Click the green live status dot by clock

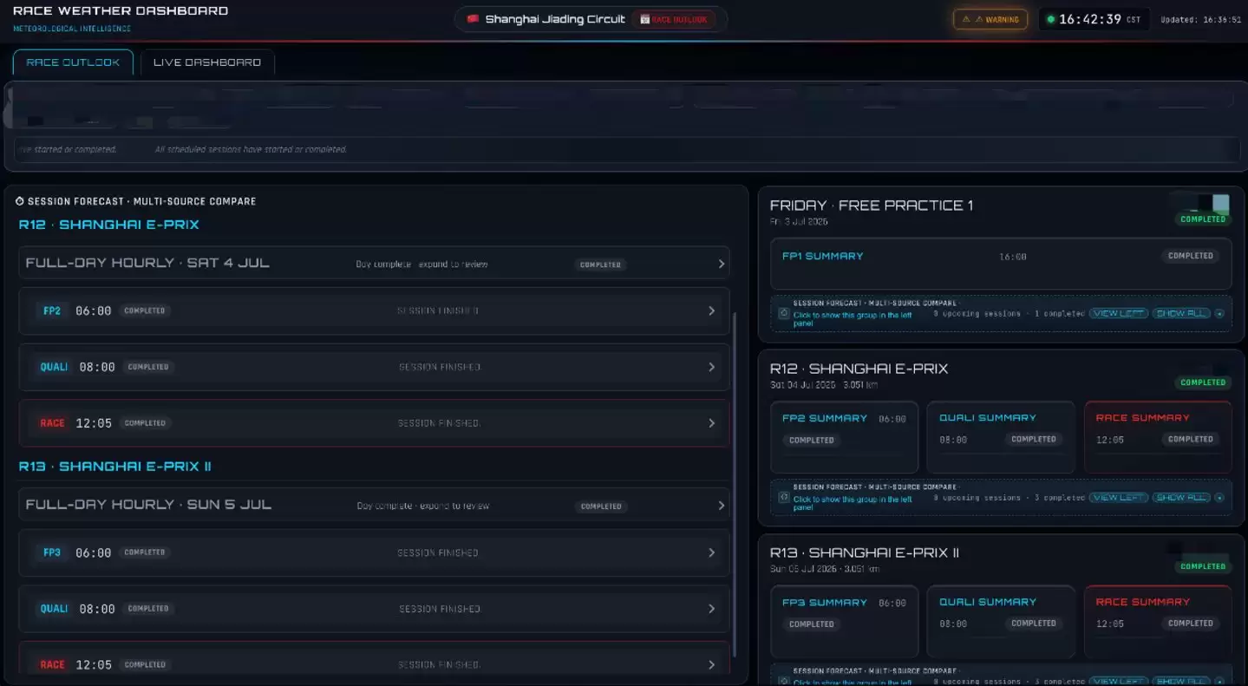tap(1050, 19)
